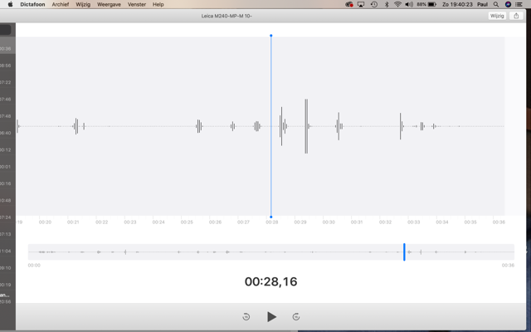This screenshot has width=531, height=332.
Task: Open the Wi-Fi status menu
Action: tap(397, 4)
